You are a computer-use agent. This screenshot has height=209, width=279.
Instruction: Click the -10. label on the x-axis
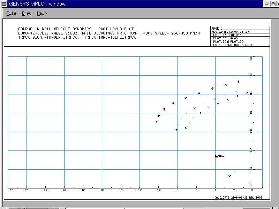pyautogui.click(x=158, y=190)
